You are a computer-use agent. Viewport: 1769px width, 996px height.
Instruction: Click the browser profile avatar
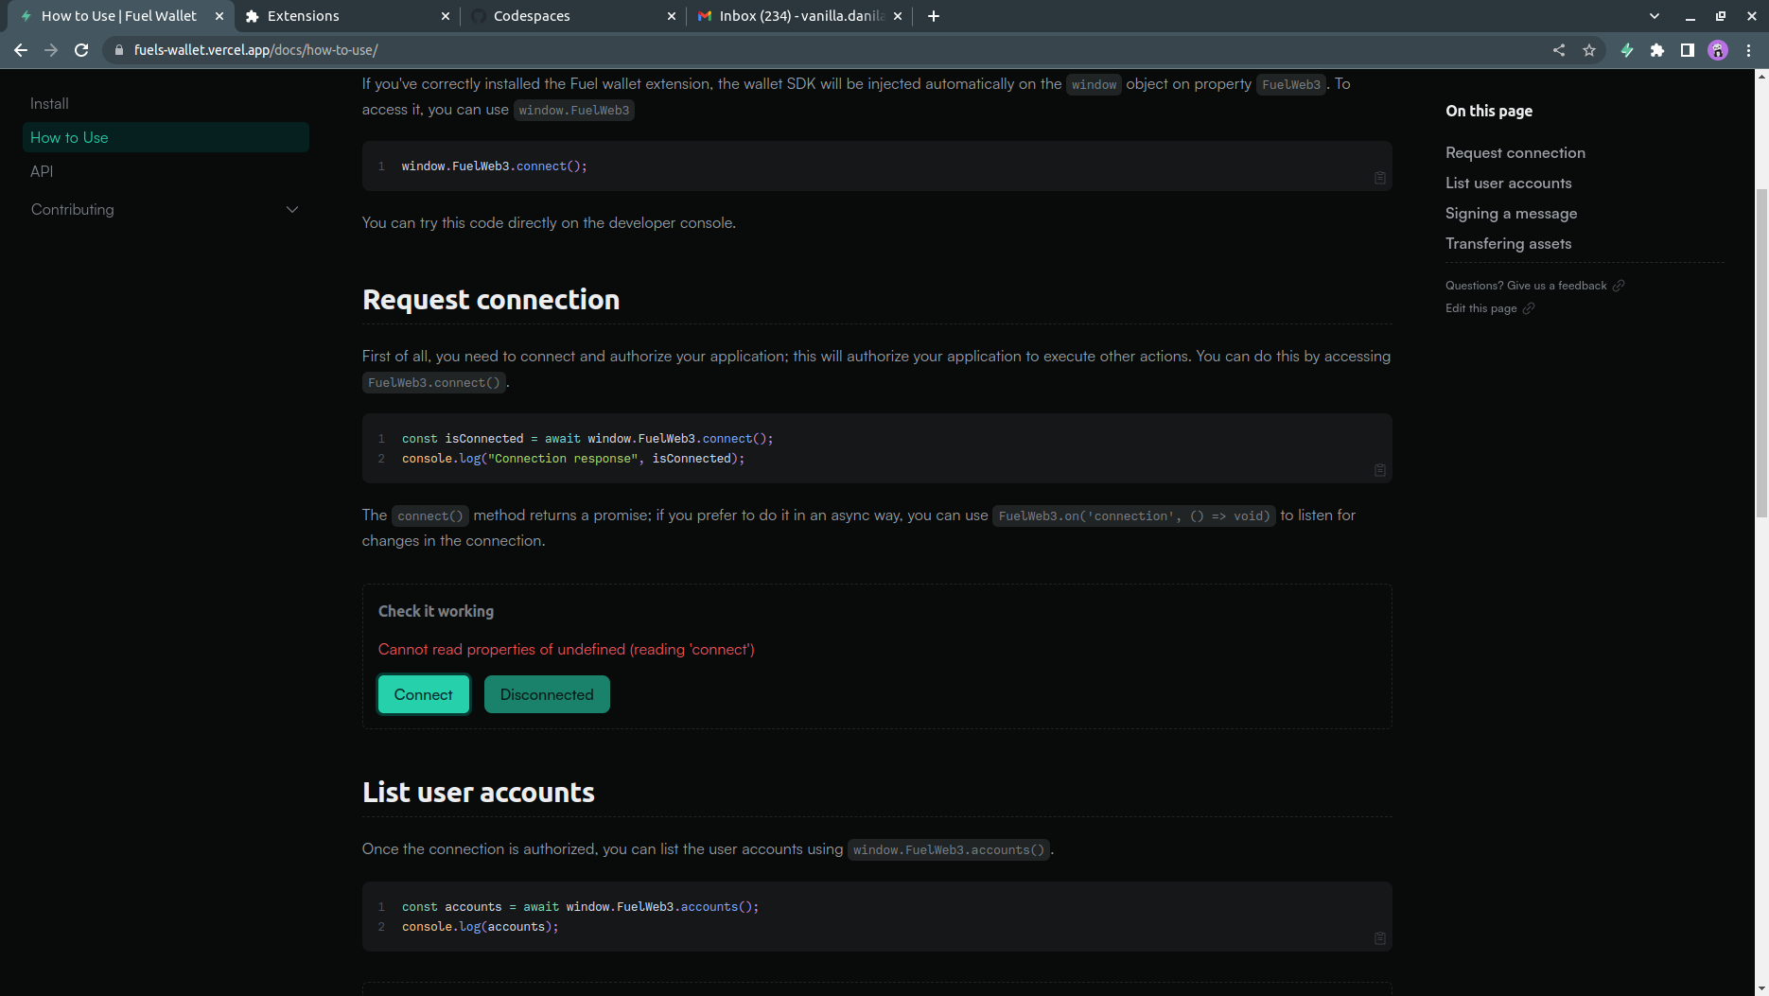pyautogui.click(x=1717, y=50)
